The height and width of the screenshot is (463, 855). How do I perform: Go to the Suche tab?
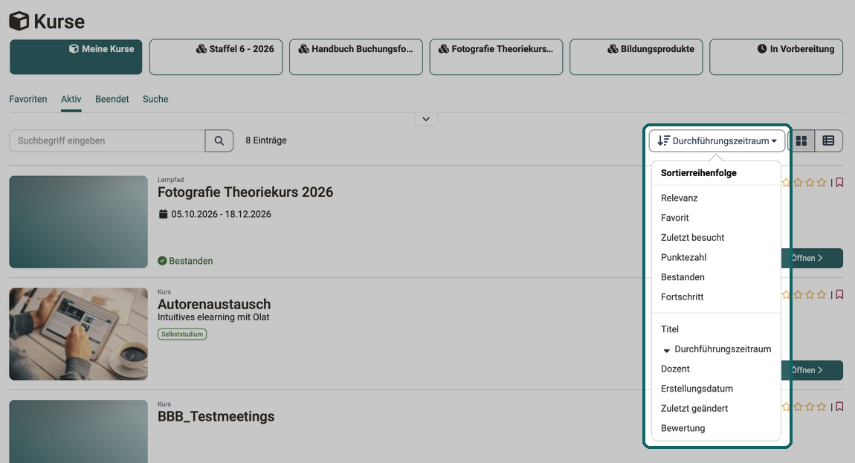click(x=155, y=100)
